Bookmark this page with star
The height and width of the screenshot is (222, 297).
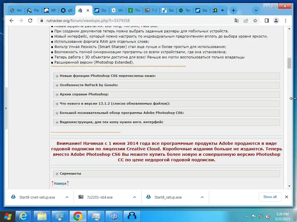click(x=255, y=21)
